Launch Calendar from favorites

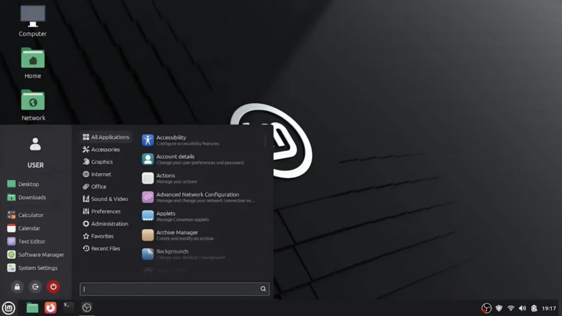24,228
